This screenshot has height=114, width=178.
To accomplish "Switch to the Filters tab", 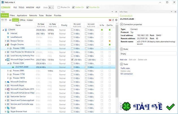I will pyautogui.click(x=12, y=15).
